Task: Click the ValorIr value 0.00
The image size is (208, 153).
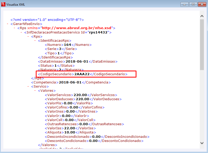Action: pos(66,116)
